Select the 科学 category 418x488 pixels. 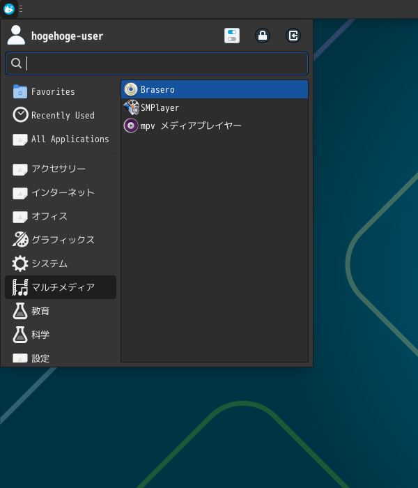[x=40, y=335]
